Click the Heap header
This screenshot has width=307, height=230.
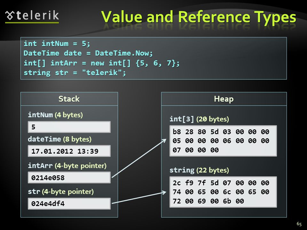(224, 99)
